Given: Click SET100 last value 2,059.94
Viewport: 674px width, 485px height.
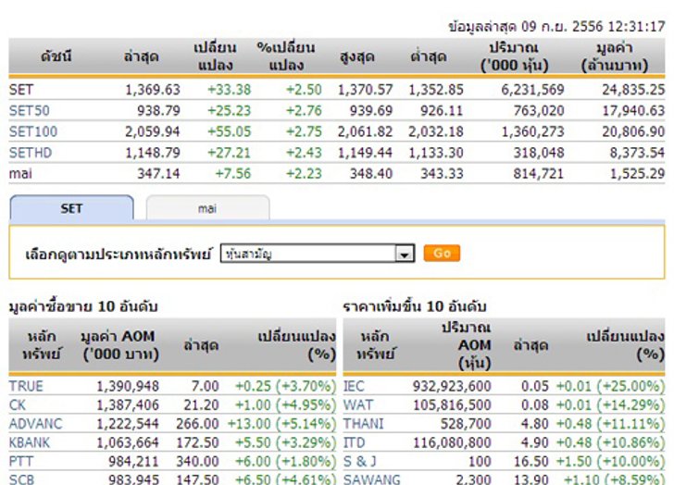Looking at the screenshot, I should 153,131.
